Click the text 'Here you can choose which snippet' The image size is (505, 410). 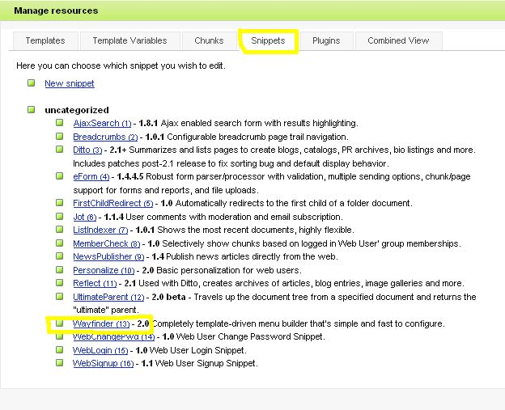point(87,66)
